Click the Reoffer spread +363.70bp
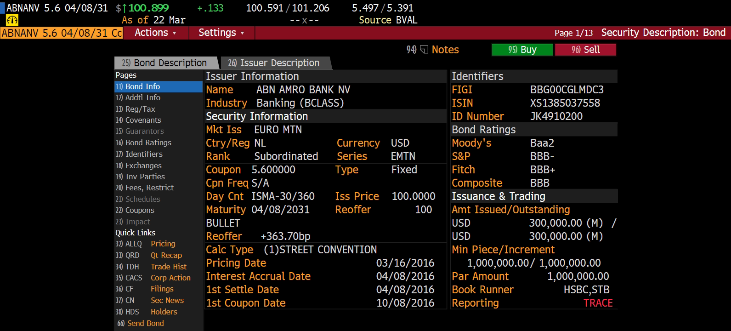The image size is (731, 331). pos(285,236)
